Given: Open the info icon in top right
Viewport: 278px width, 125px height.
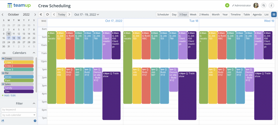Looking at the screenshot, I should tap(271, 5).
